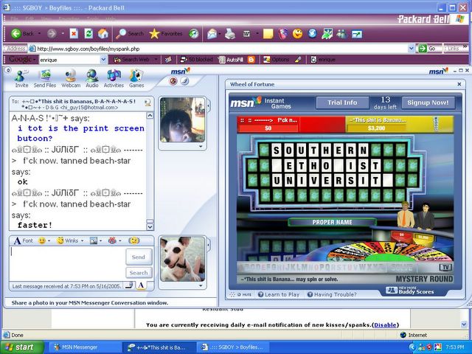Viewport: 472px width, 354px height.
Task: Expand my display picture options arrow
Action: pos(201,285)
